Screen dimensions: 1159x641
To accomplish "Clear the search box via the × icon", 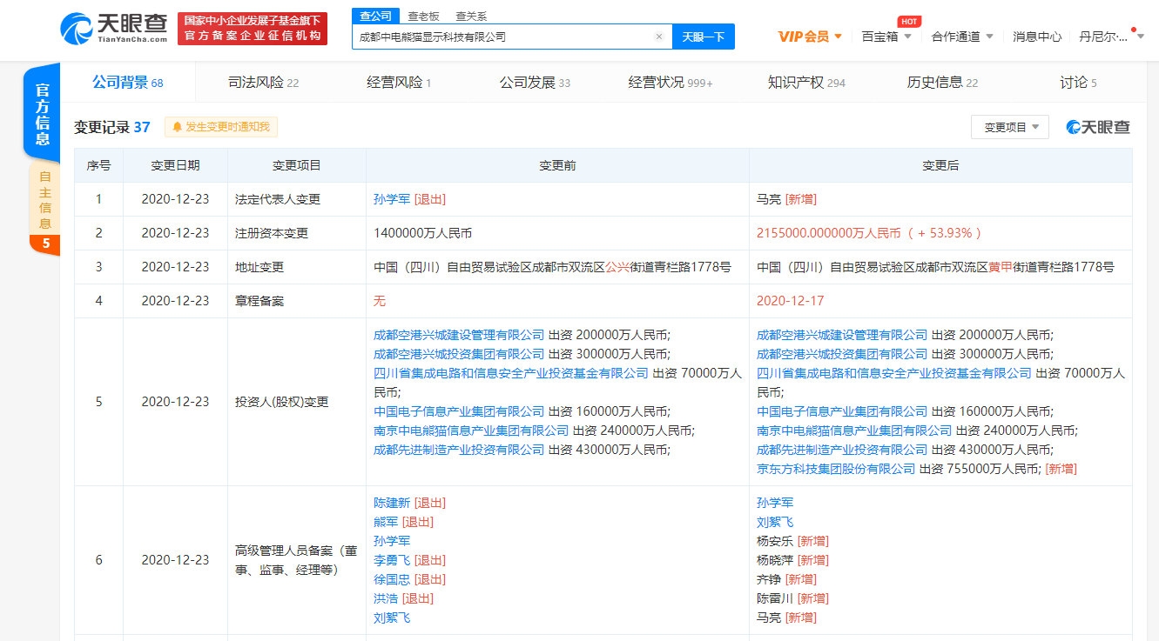I will [659, 36].
